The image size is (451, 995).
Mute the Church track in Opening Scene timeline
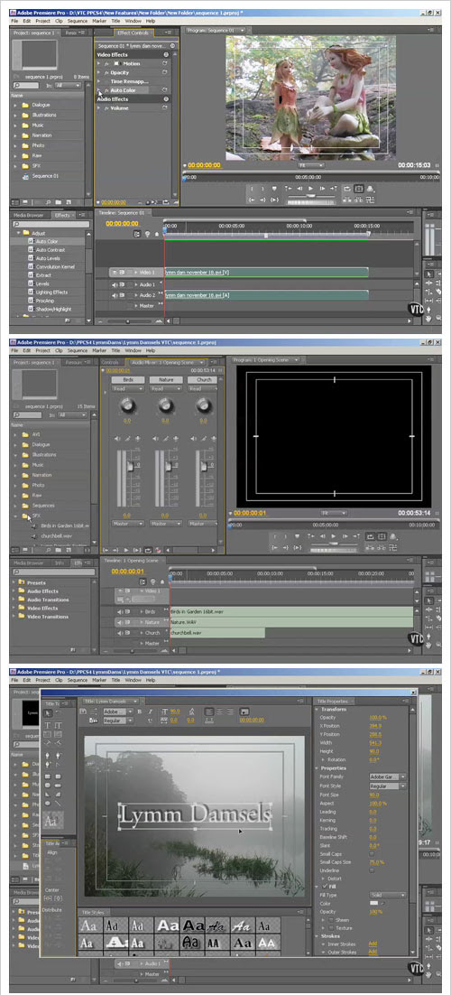click(x=121, y=633)
